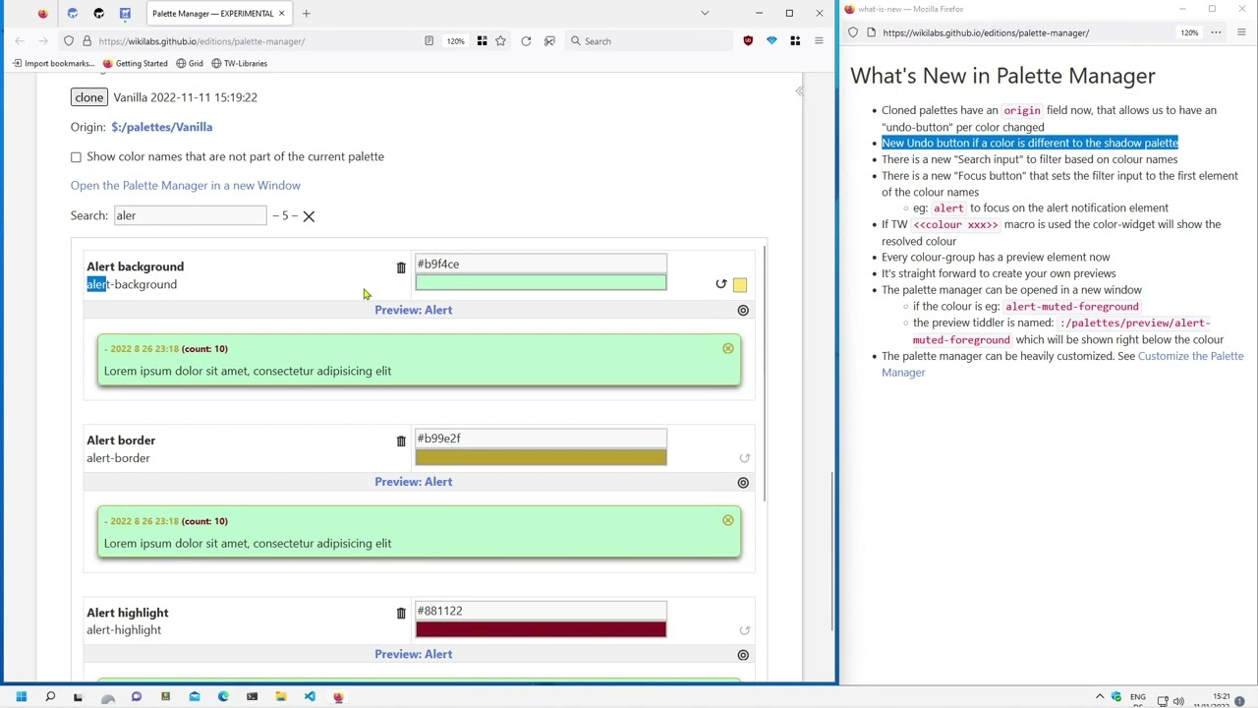Image resolution: width=1258 pixels, height=708 pixels.
Task: Switch to Palette Manager EXPERIMENTAL tab
Action: tap(212, 14)
